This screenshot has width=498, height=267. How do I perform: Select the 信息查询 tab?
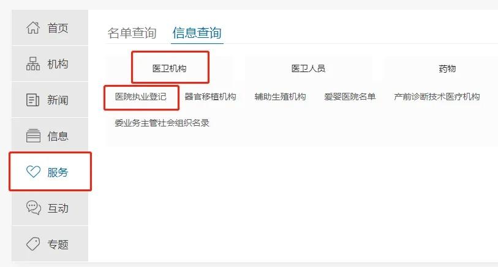click(x=197, y=33)
